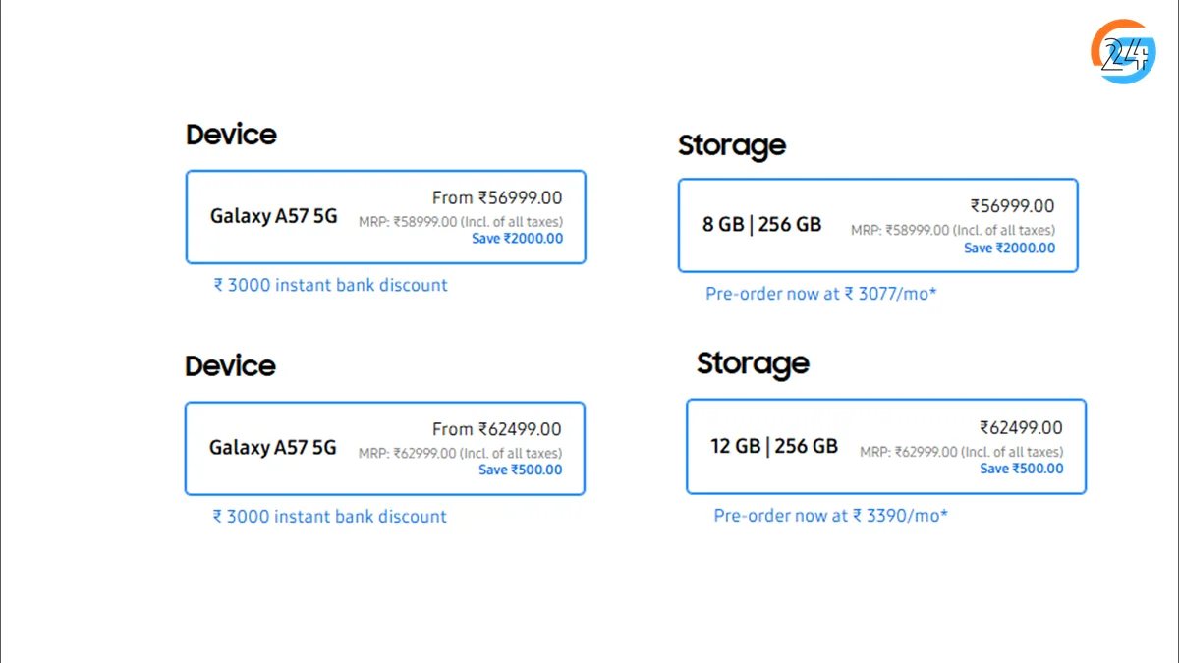
Task: Click MRP ₹58999.00 text in 8 GB card
Action: point(952,230)
